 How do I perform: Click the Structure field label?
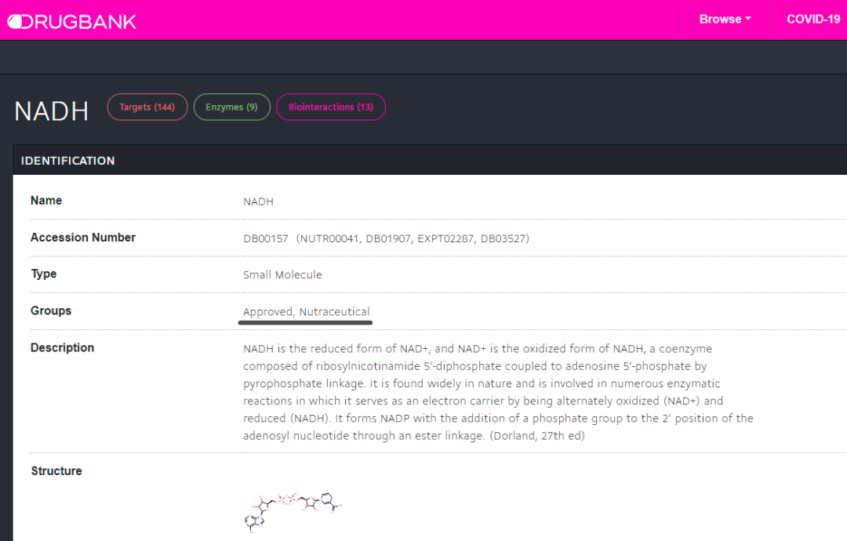[56, 471]
